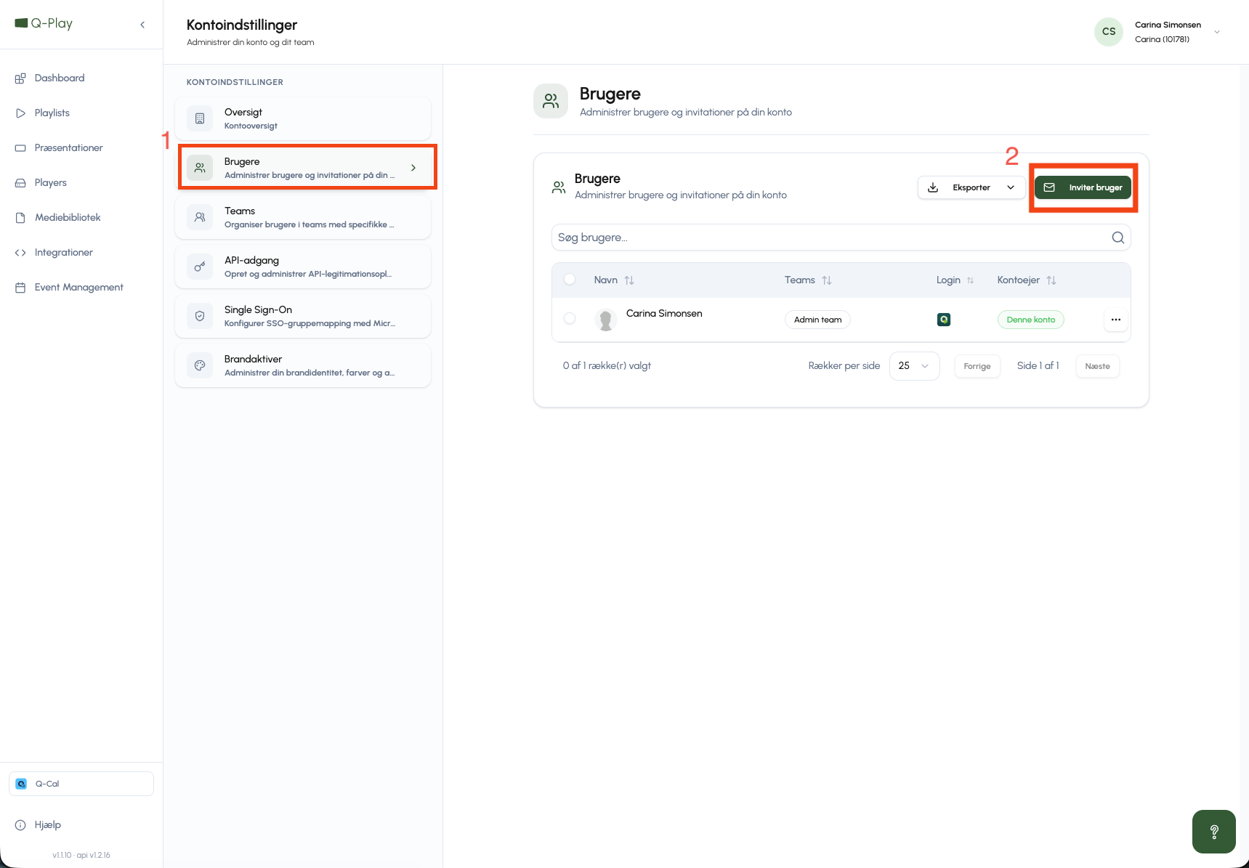Click the Næste pagination button
1249x868 pixels.
click(1097, 366)
